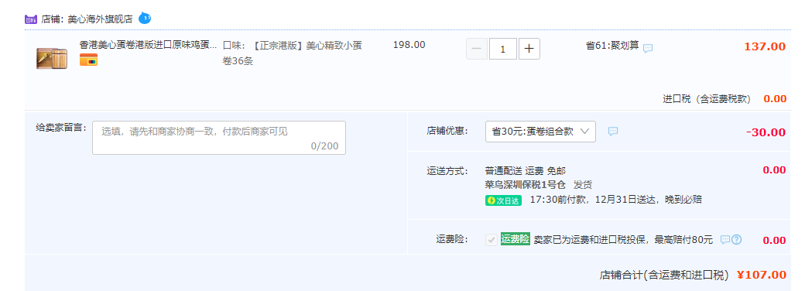Click the Tmall store icon beside 店铺
Image resolution: width=805 pixels, height=291 pixels.
(x=31, y=19)
